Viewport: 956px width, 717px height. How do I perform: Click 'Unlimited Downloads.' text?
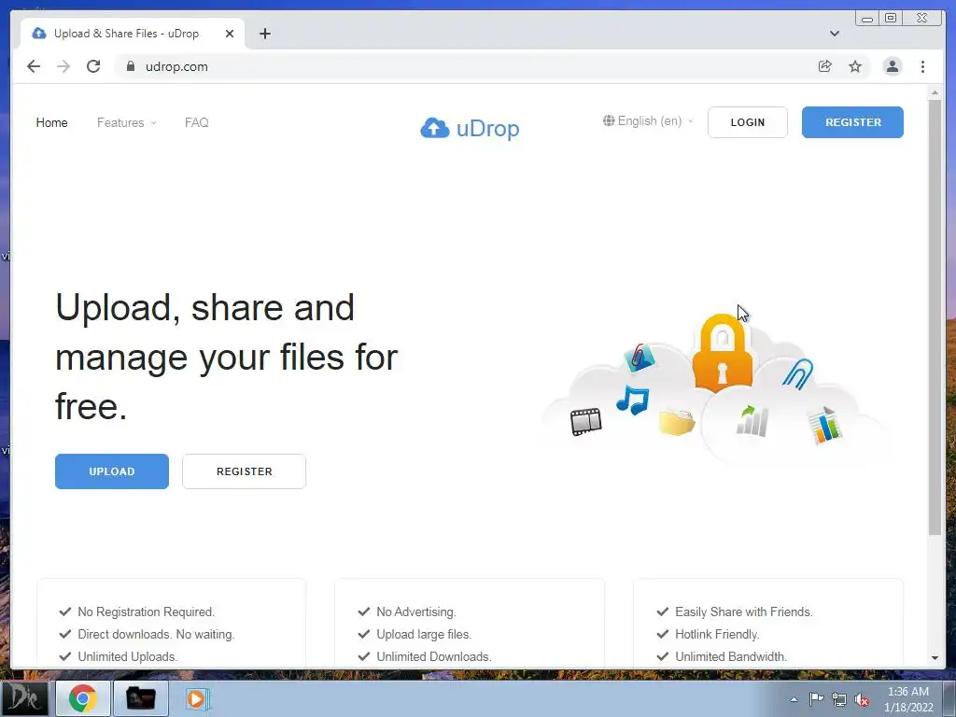(x=434, y=656)
